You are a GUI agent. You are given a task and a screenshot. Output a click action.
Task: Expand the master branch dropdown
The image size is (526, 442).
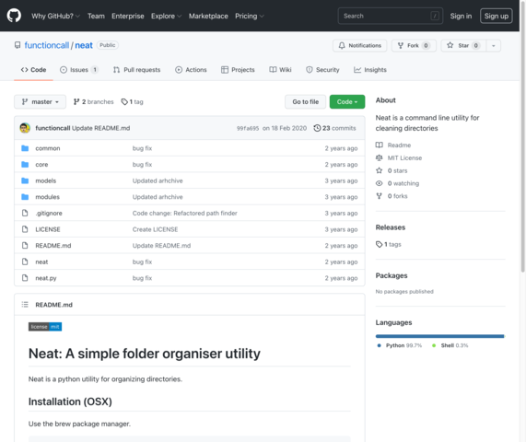[40, 101]
